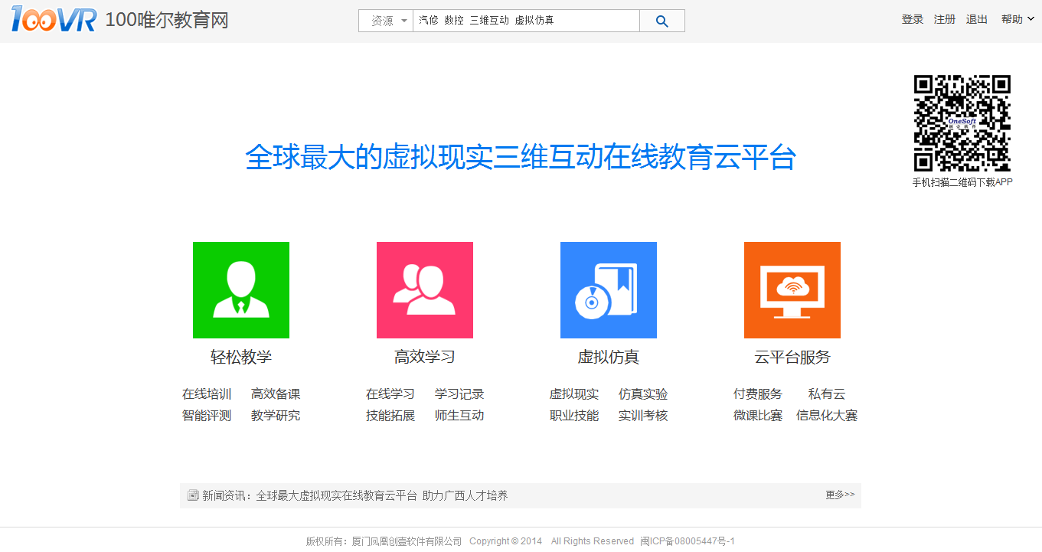This screenshot has width=1042, height=552.
Task: Open the 信息化大赛 link
Action: (827, 416)
